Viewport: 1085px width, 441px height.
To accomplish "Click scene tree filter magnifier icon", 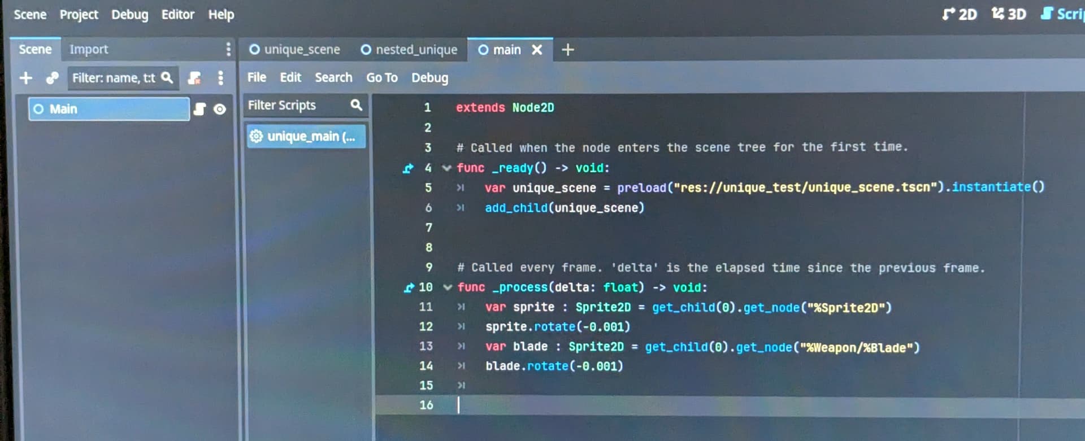I will (167, 77).
